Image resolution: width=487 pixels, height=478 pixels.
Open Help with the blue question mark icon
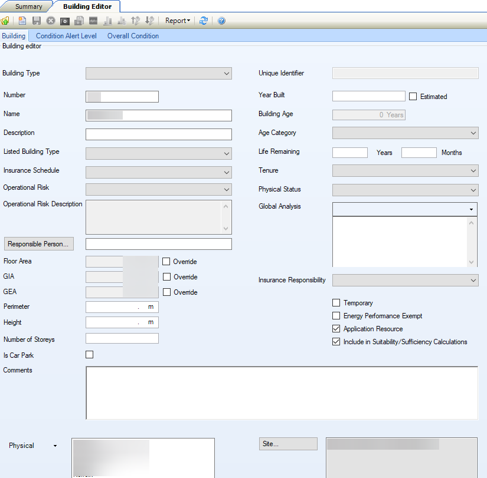(x=221, y=21)
